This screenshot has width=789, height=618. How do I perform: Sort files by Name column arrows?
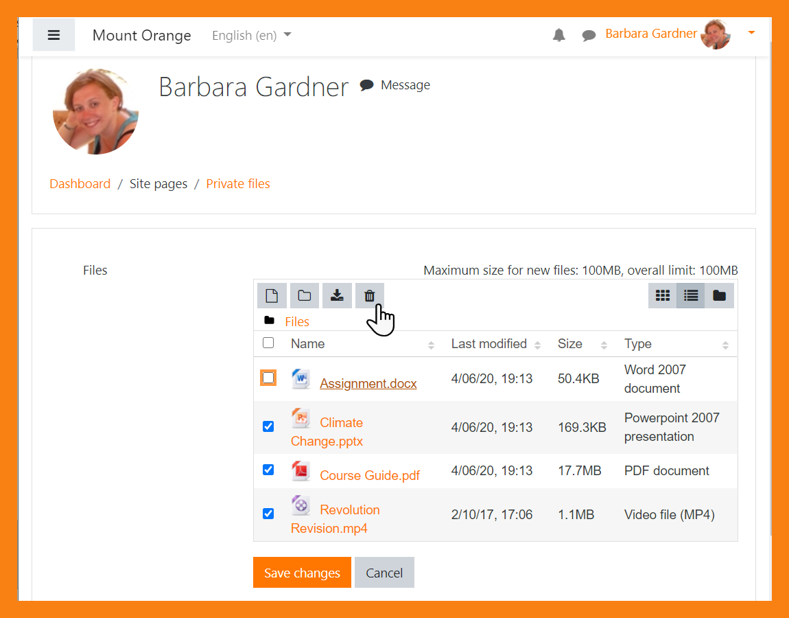click(x=432, y=345)
